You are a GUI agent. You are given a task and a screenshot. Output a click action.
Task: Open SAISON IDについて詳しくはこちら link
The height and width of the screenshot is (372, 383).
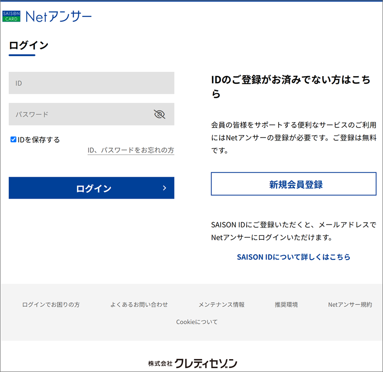pos(293,257)
